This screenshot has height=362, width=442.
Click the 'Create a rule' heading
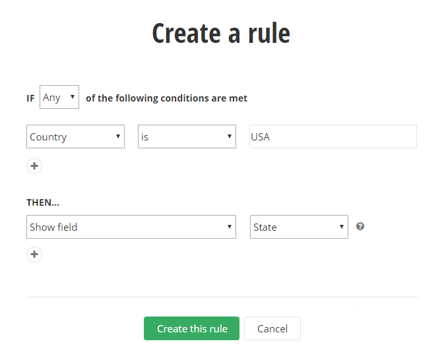pos(221,33)
